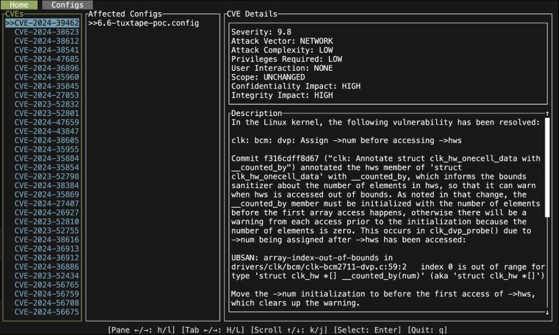Select CVE-2024-27407 in the CVE list
This screenshot has width=559, height=335.
[47, 204]
